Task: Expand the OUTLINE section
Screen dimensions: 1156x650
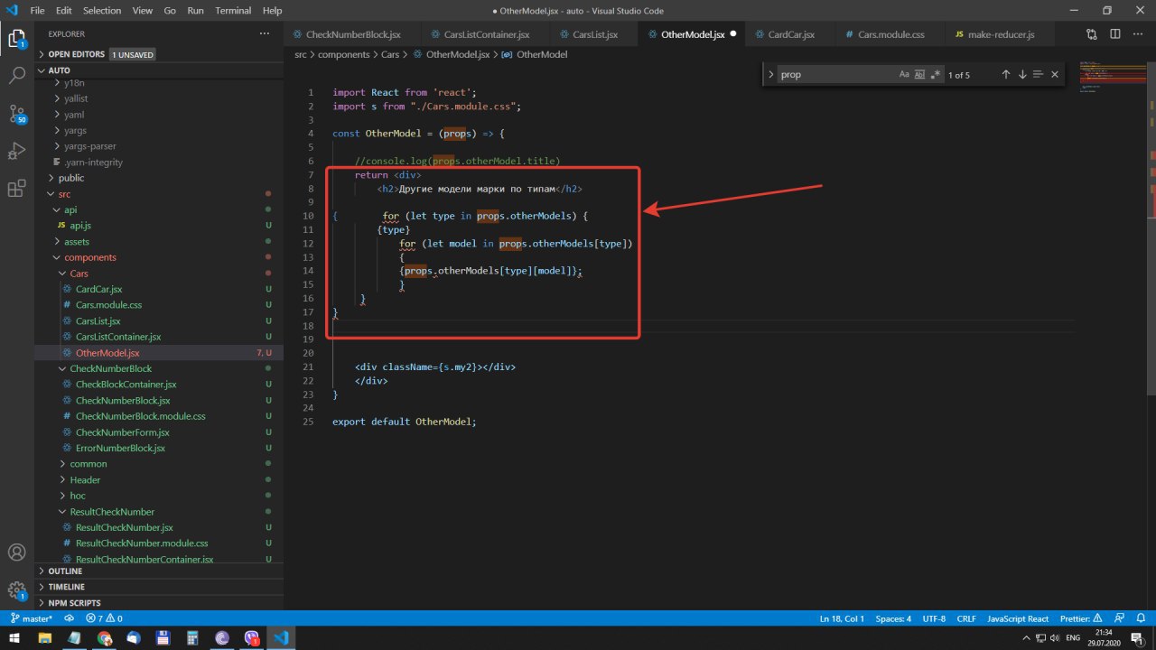Action: pos(65,571)
